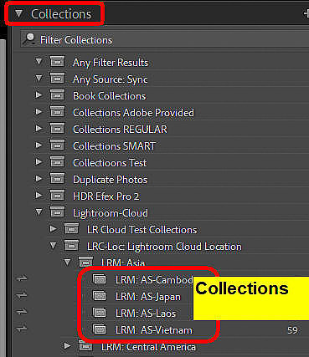Toggle sync for LRM: AS-Vietnam collection

22,329
